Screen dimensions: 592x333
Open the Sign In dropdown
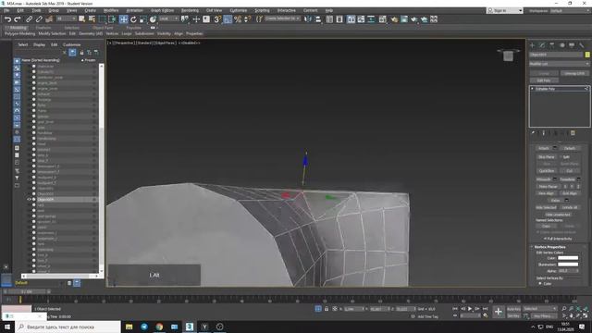point(504,10)
